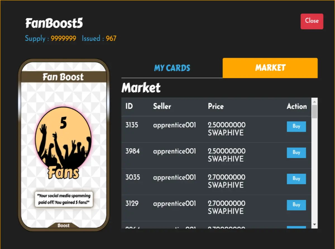The image size is (335, 249).
Task: Click ID cell 3129
Action: pyautogui.click(x=132, y=203)
